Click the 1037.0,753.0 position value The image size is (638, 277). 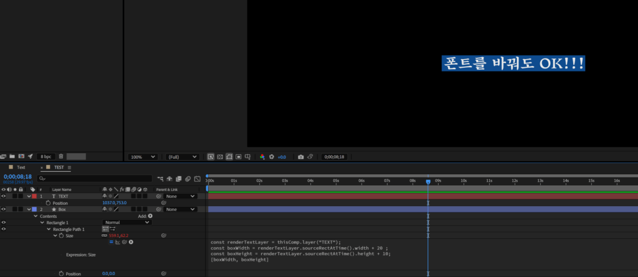point(115,203)
